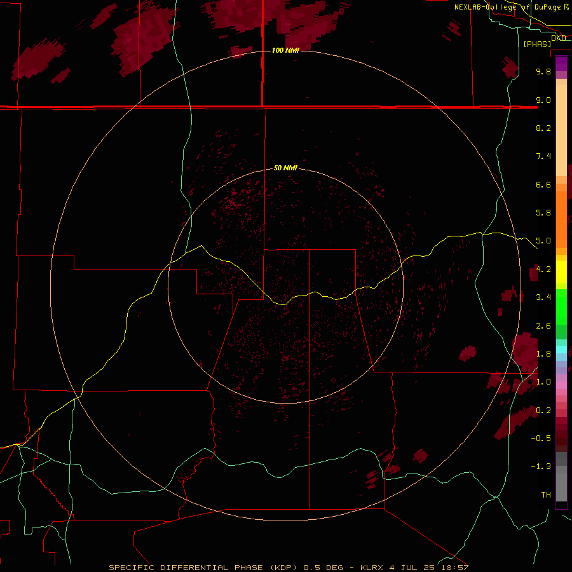
Task: Click the TH threshold label
Action: [x=546, y=495]
